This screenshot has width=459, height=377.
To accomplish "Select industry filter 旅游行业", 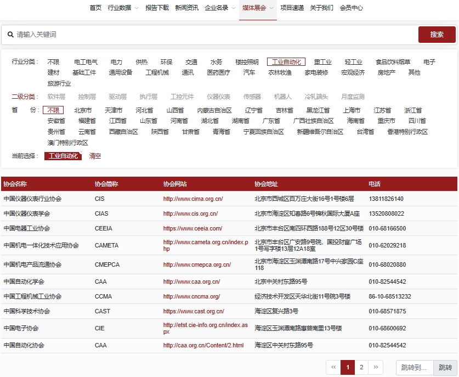I will (59, 83).
